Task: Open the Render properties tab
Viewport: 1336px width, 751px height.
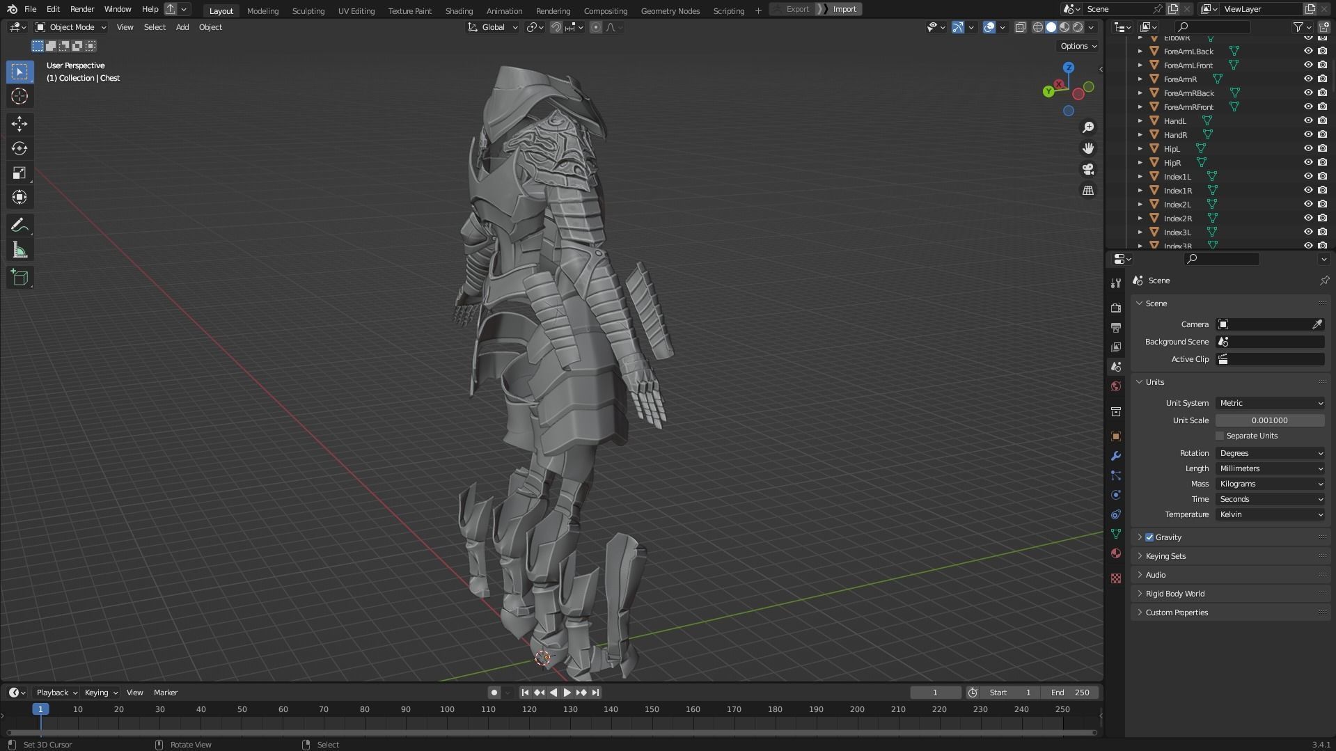Action: pyautogui.click(x=1116, y=308)
